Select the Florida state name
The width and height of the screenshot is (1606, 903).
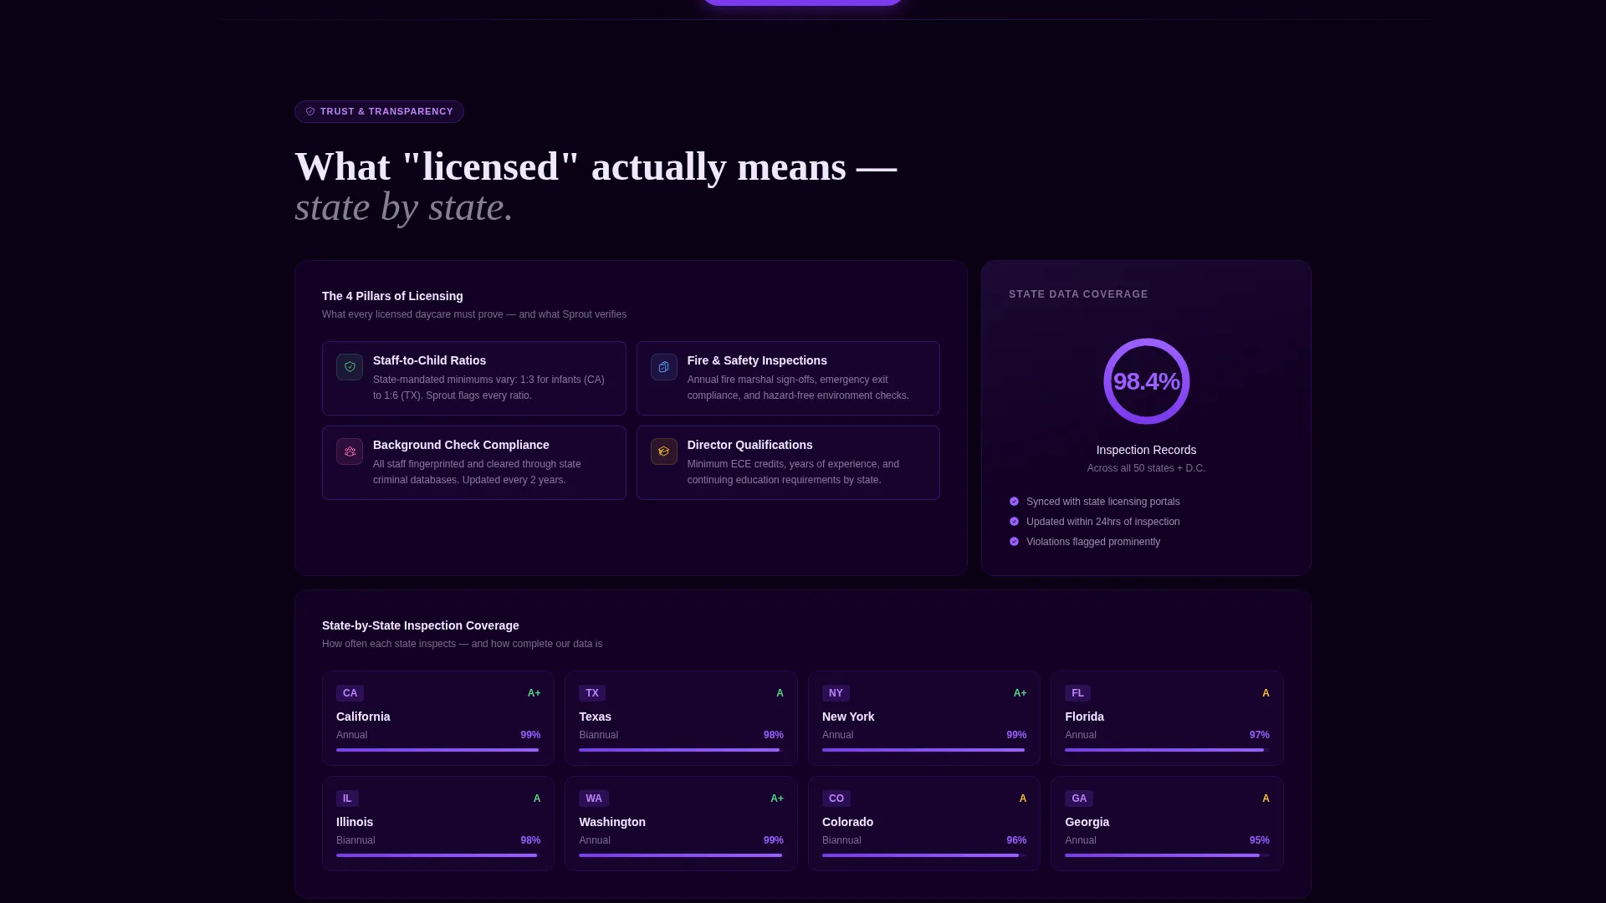point(1084,717)
